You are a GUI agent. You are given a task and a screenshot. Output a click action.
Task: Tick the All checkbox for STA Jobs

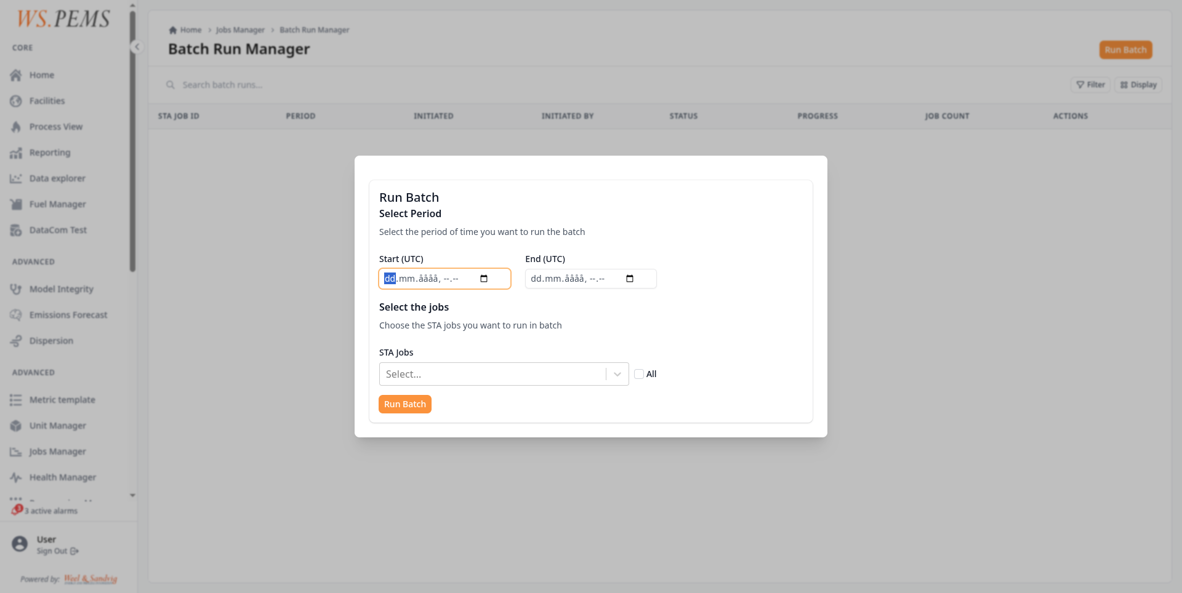click(639, 374)
